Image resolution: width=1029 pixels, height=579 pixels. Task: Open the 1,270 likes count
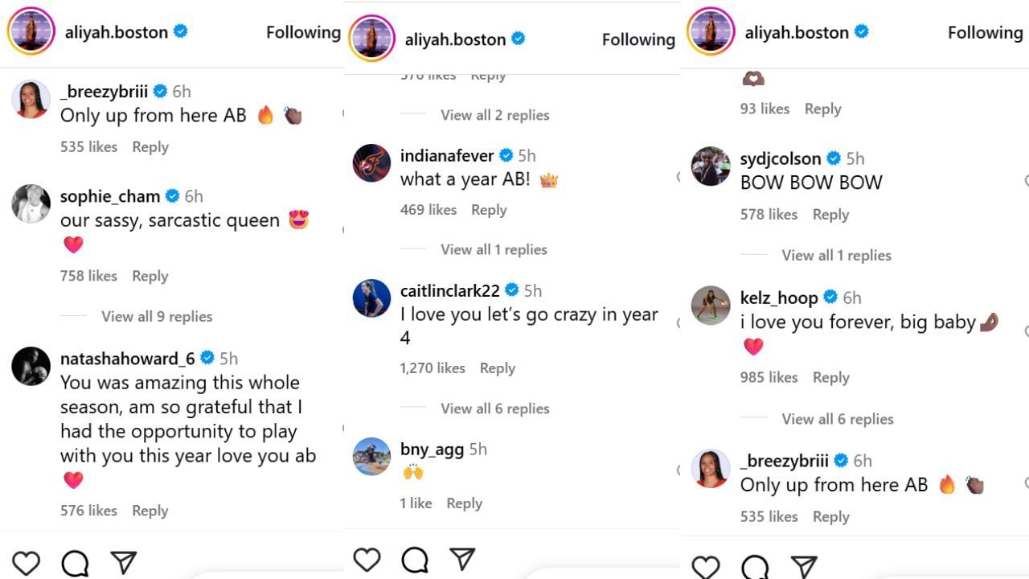pos(433,368)
